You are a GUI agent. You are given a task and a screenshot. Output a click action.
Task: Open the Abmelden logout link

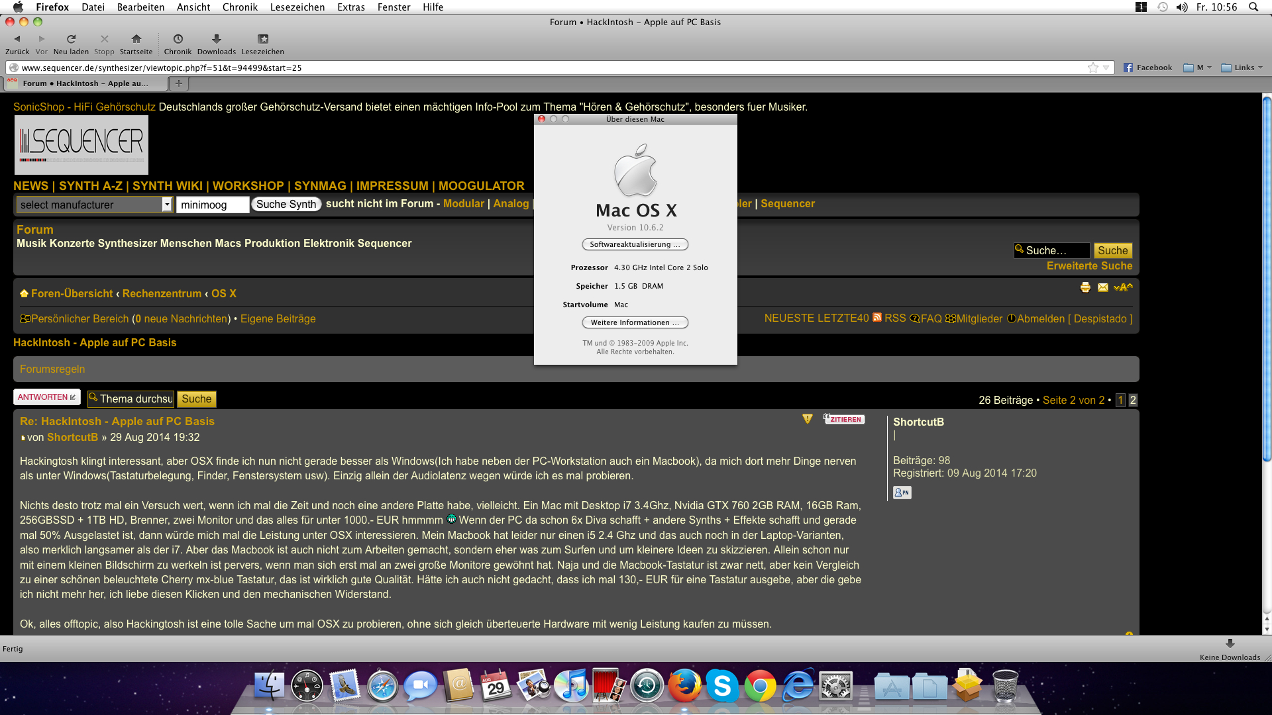[1041, 318]
